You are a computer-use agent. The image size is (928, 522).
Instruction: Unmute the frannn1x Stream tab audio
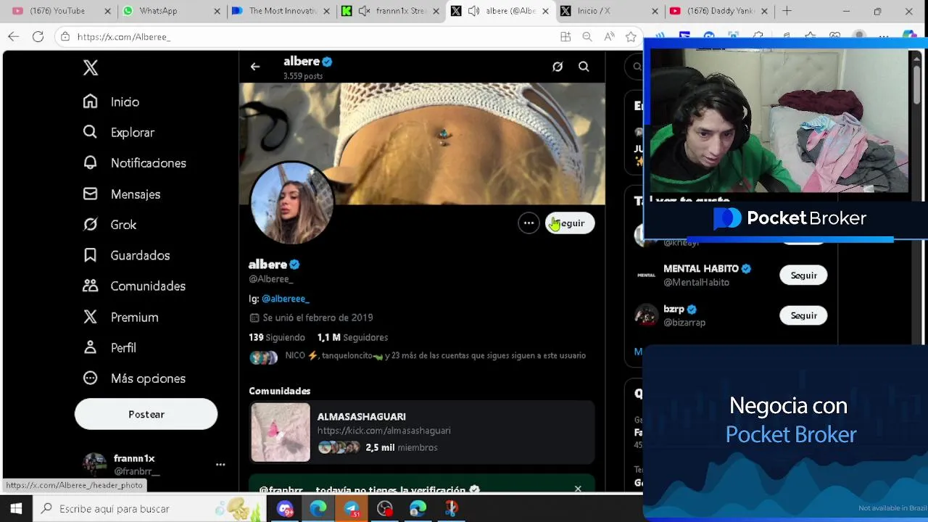coord(364,11)
